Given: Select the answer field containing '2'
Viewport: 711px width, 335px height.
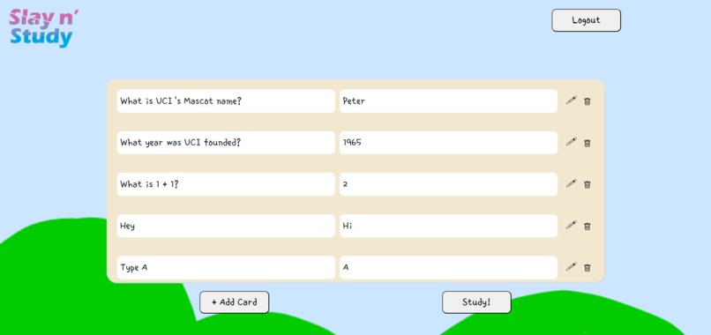Looking at the screenshot, I should tap(448, 184).
